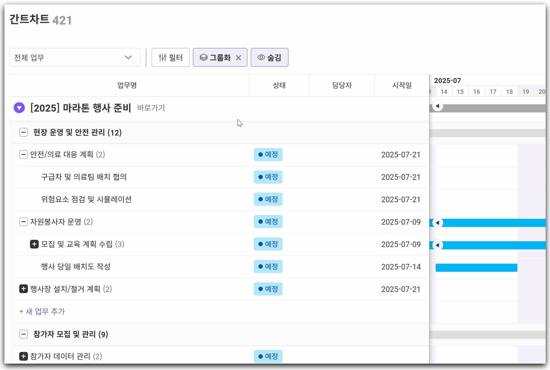Click the 예정 status of 구급차 task
The width and height of the screenshot is (550, 370).
coord(268,177)
